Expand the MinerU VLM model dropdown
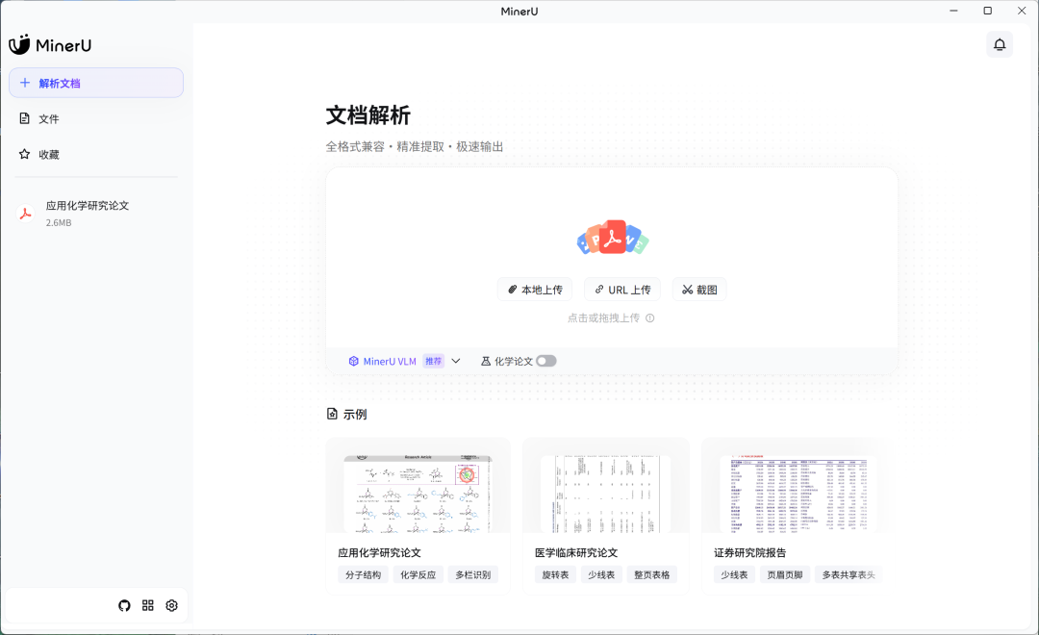This screenshot has height=635, width=1039. pyautogui.click(x=389, y=361)
